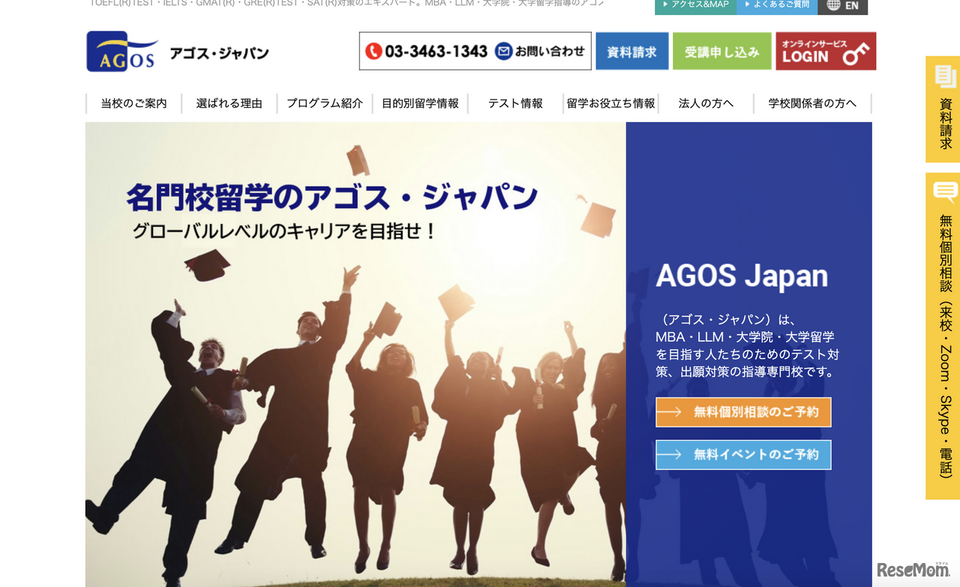Select the テスト情報 menu item
The width and height of the screenshot is (960, 587).
coord(515,103)
